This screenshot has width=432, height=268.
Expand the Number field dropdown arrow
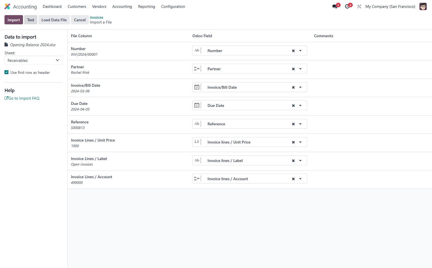pos(300,51)
